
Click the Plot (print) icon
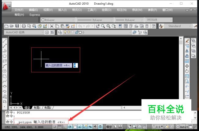(24, 26)
